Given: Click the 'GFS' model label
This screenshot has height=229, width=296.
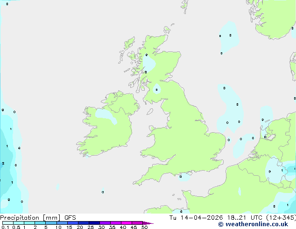Looking at the screenshot, I should click(x=70, y=218).
